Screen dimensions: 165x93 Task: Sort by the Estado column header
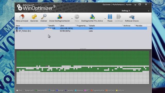click(105, 26)
